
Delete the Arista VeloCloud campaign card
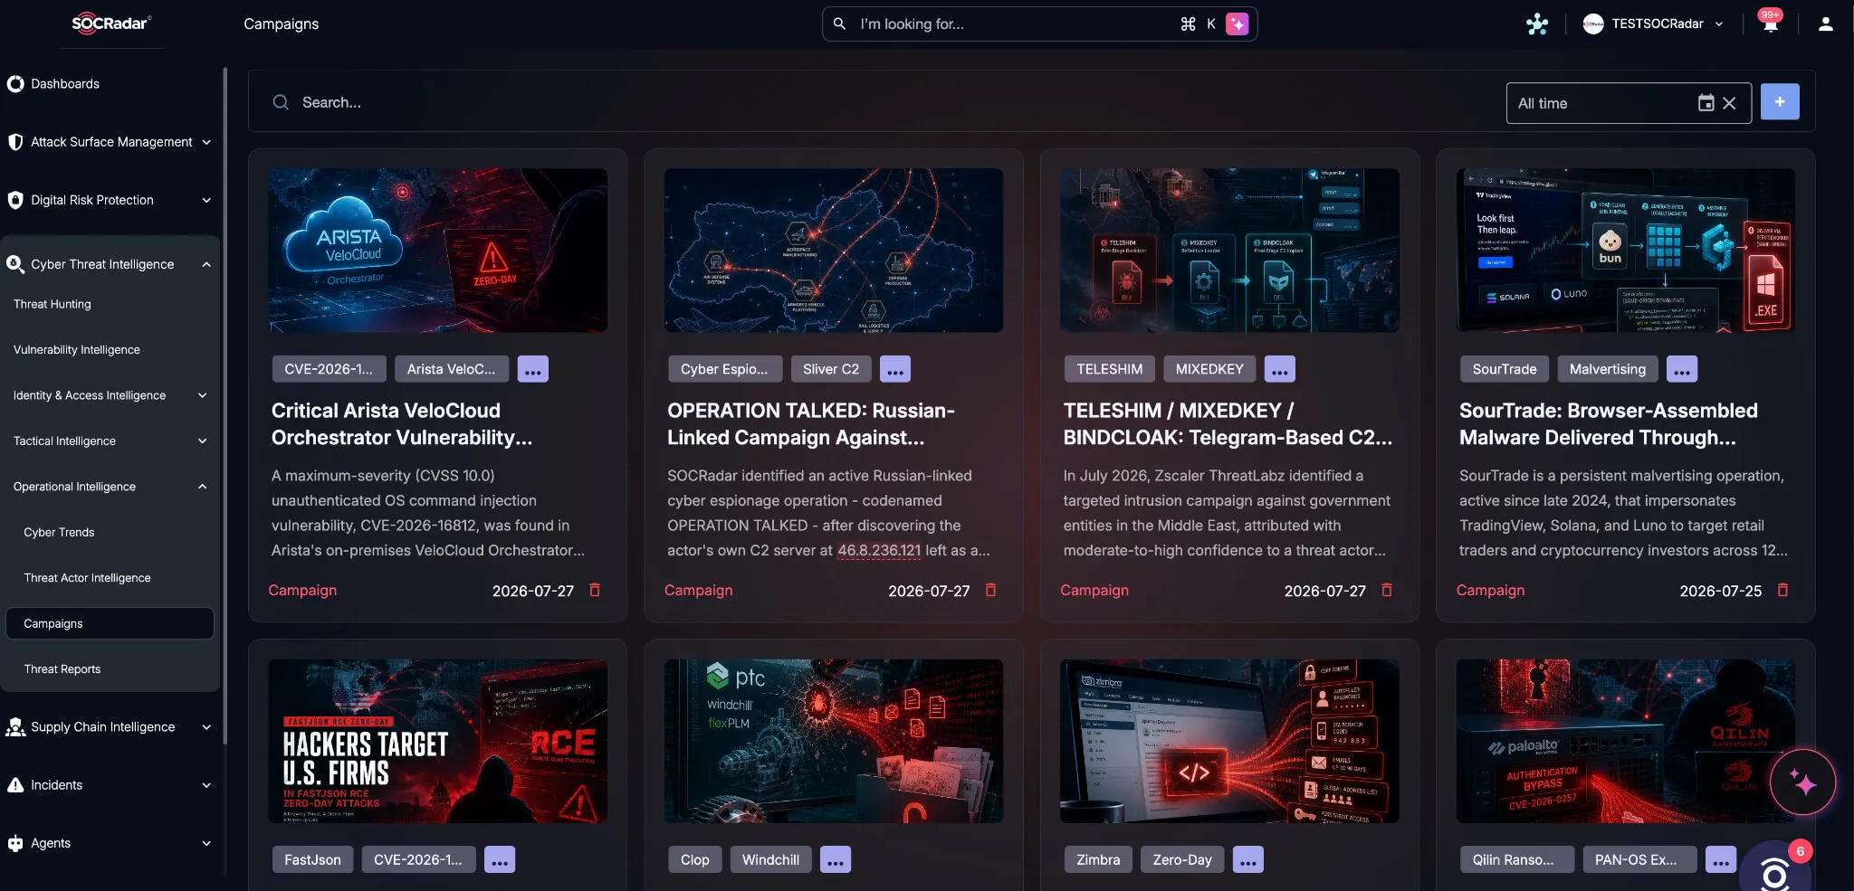595,590
